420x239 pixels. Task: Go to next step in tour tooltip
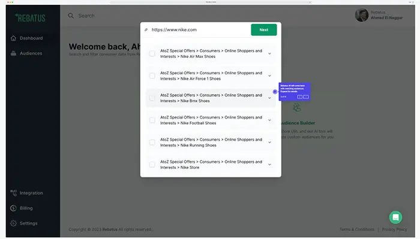[306, 97]
